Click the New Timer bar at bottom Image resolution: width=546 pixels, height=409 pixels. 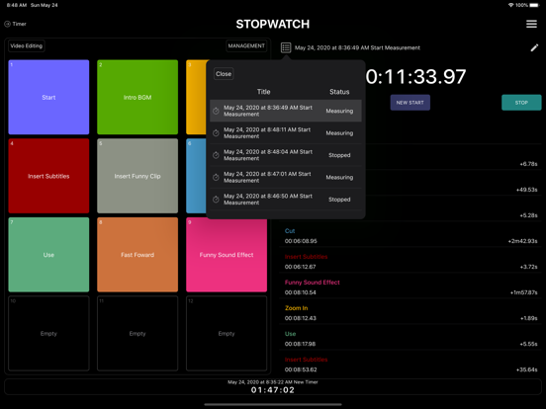pyautogui.click(x=273, y=386)
